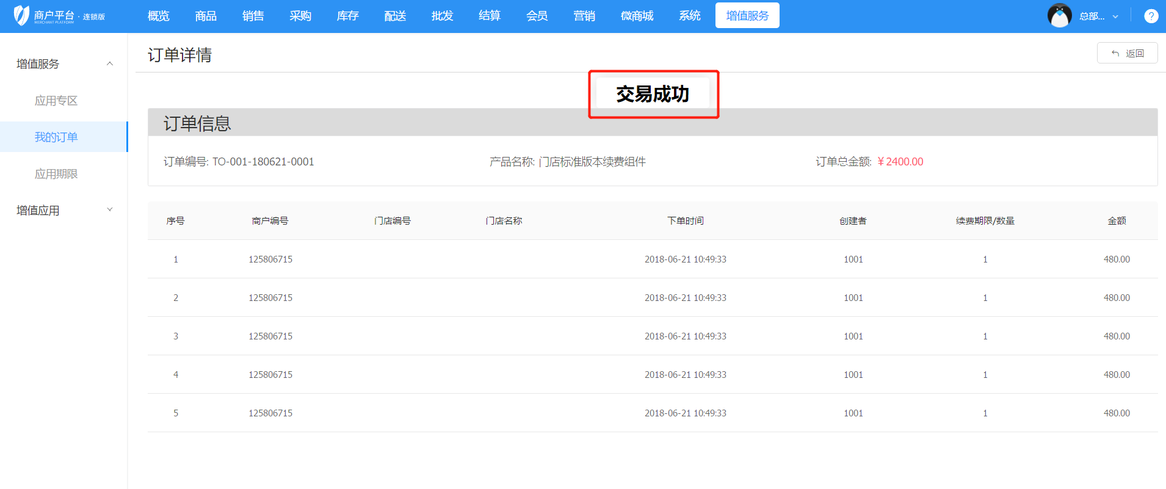Click the merchant platform shield logo

tap(21, 15)
